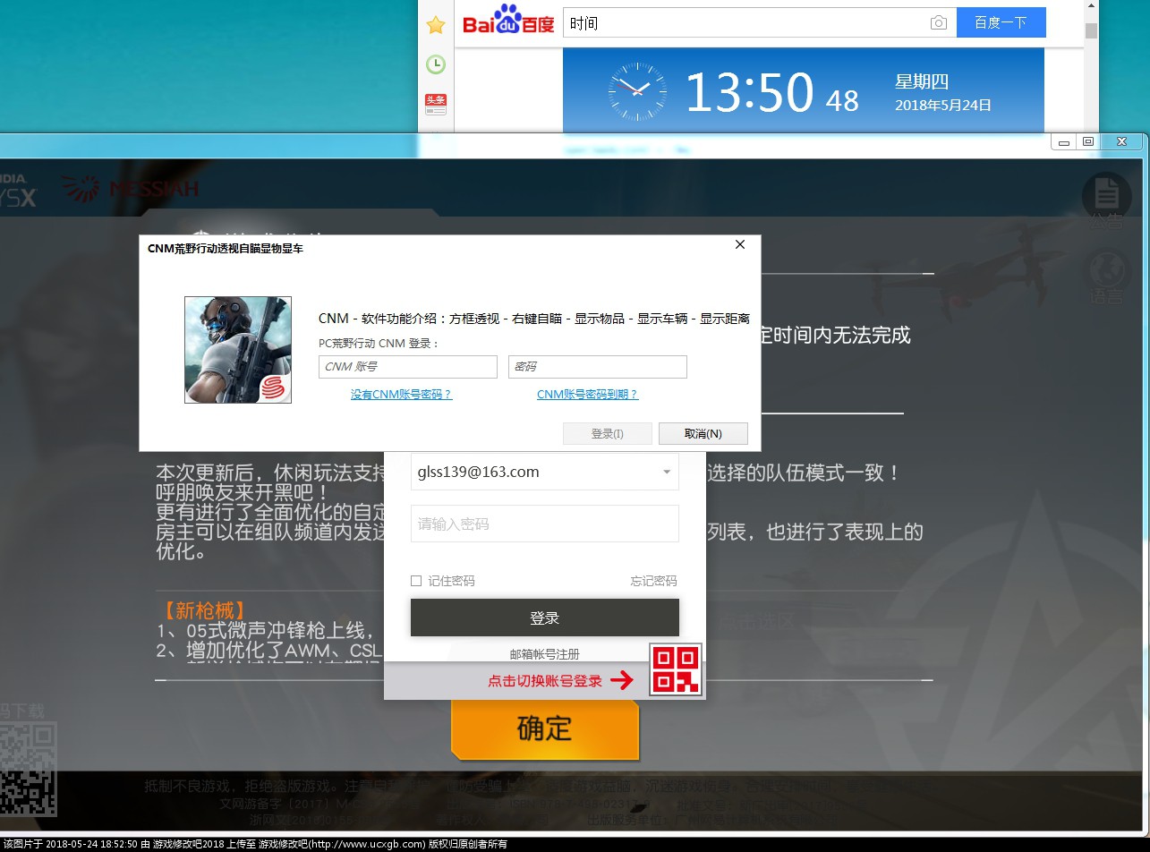The width and height of the screenshot is (1150, 852).
Task: Minimize the game launcher window
Action: pos(1065,141)
